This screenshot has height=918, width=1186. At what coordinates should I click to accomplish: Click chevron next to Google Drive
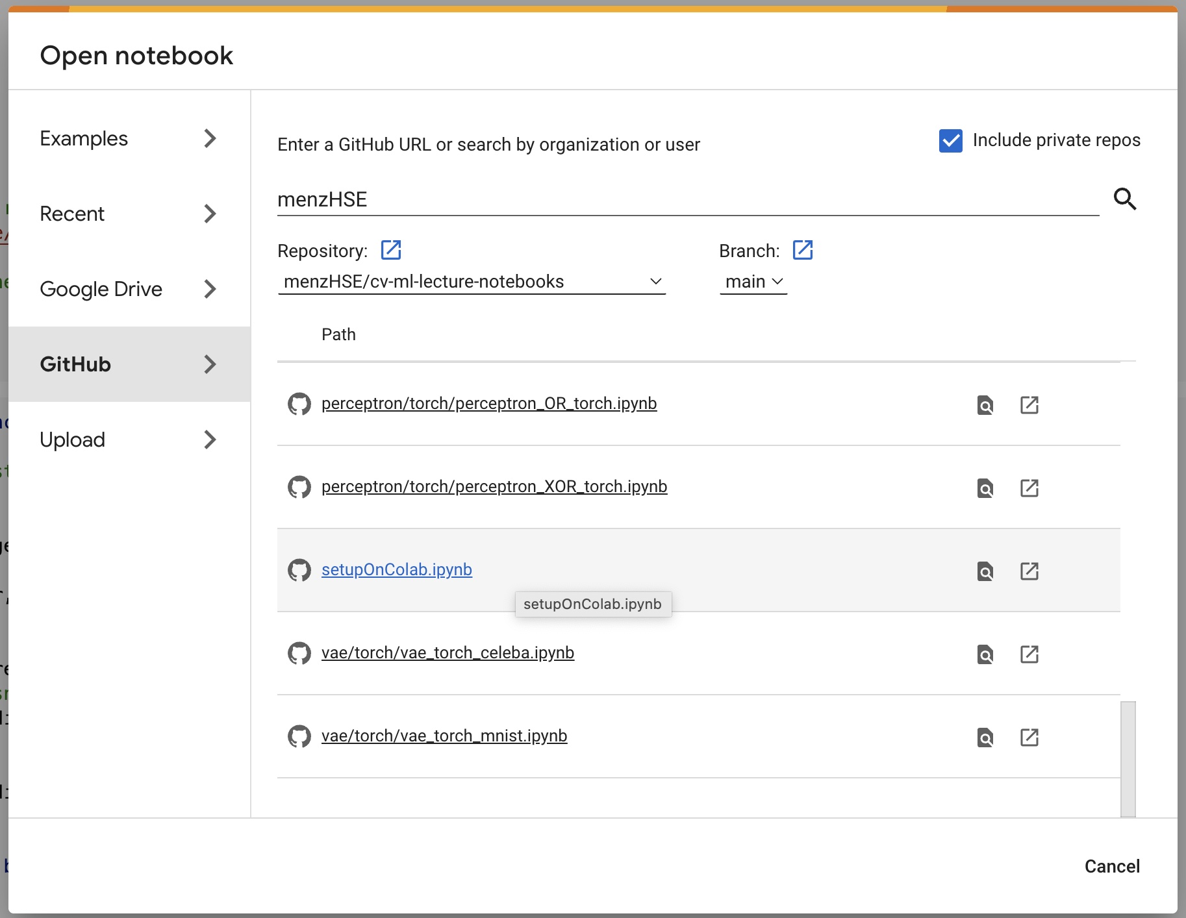pos(210,289)
